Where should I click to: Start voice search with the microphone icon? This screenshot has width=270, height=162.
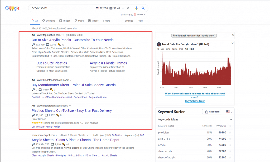[136, 8]
